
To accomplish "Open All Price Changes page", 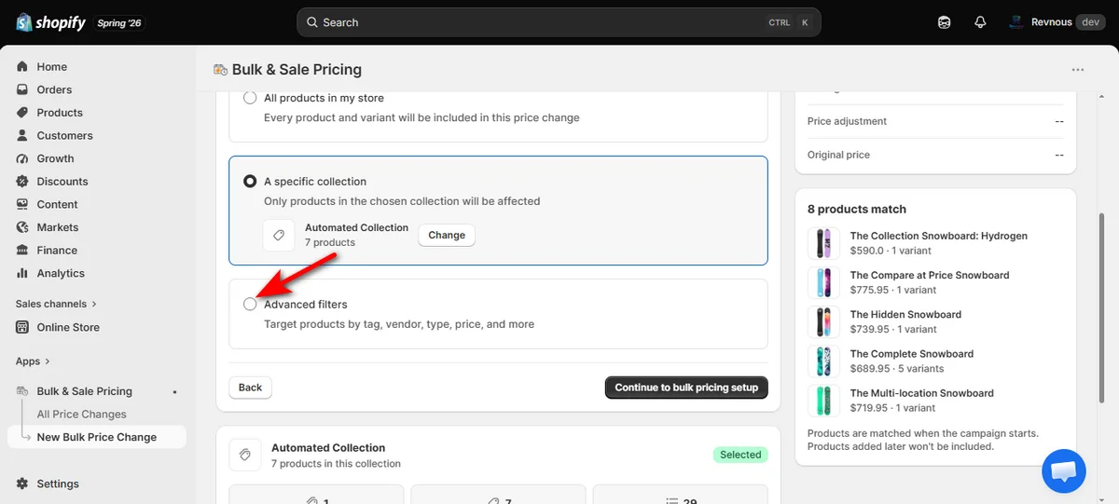I will pos(81,415).
